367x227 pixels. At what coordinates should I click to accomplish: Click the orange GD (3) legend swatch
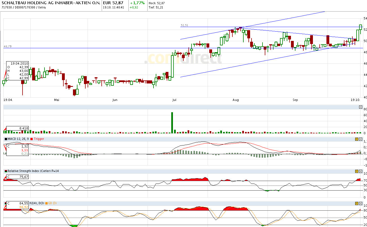[46, 203]
